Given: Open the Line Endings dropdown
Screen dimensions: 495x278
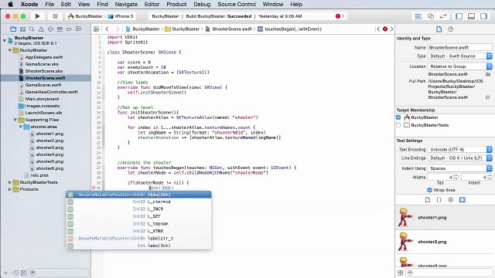Looking at the screenshot, I should point(459,158).
